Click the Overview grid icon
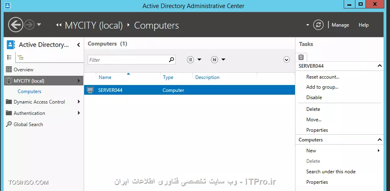This screenshot has width=390, height=191. (x=9, y=69)
